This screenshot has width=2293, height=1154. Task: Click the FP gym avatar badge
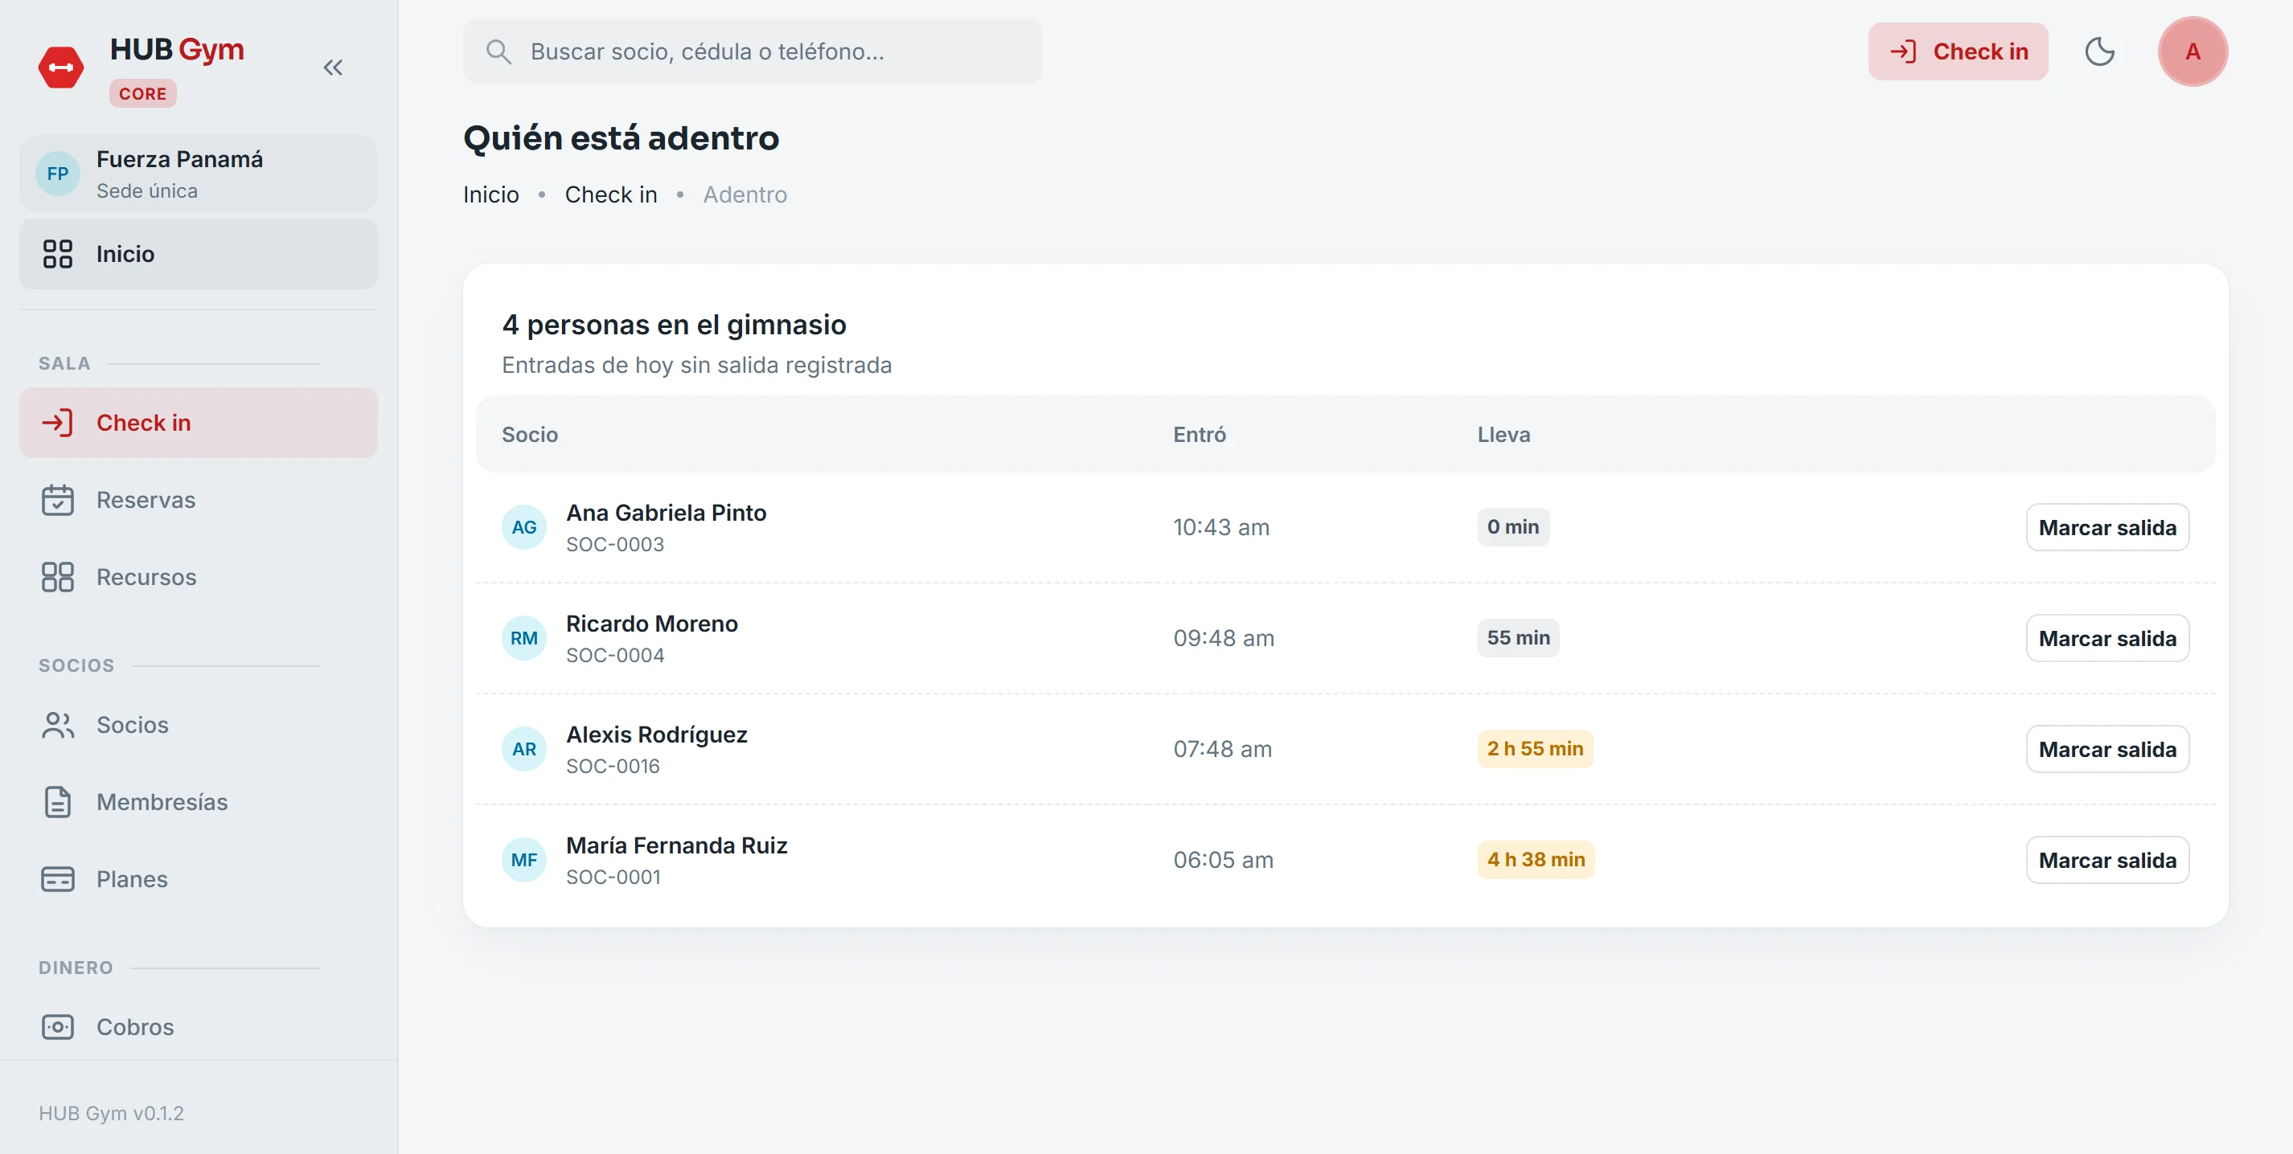coord(58,174)
